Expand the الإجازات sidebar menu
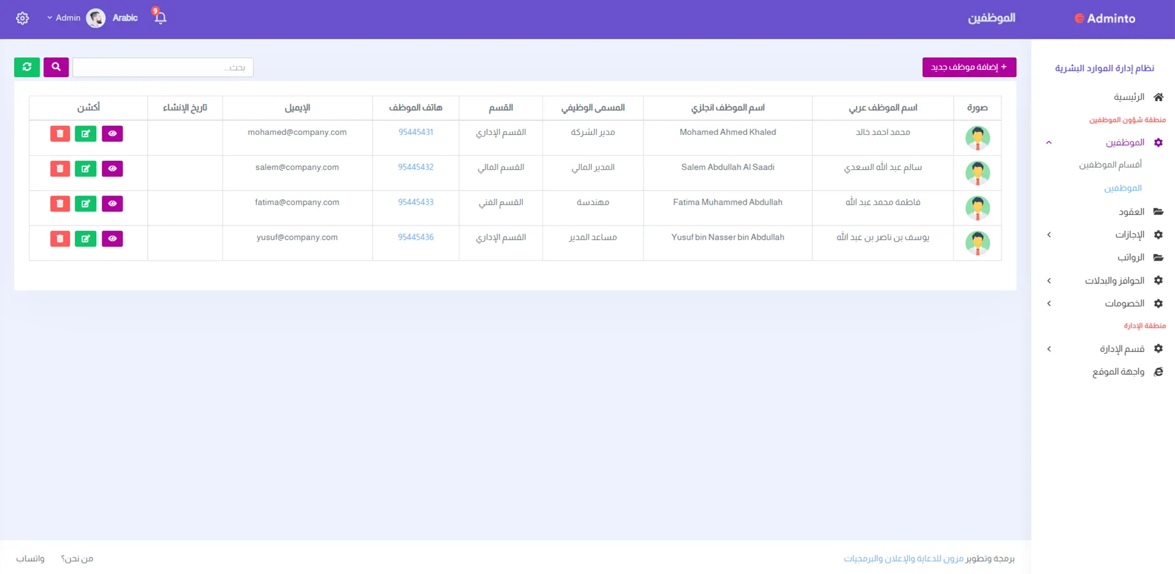The image size is (1175, 574). 1129,235
